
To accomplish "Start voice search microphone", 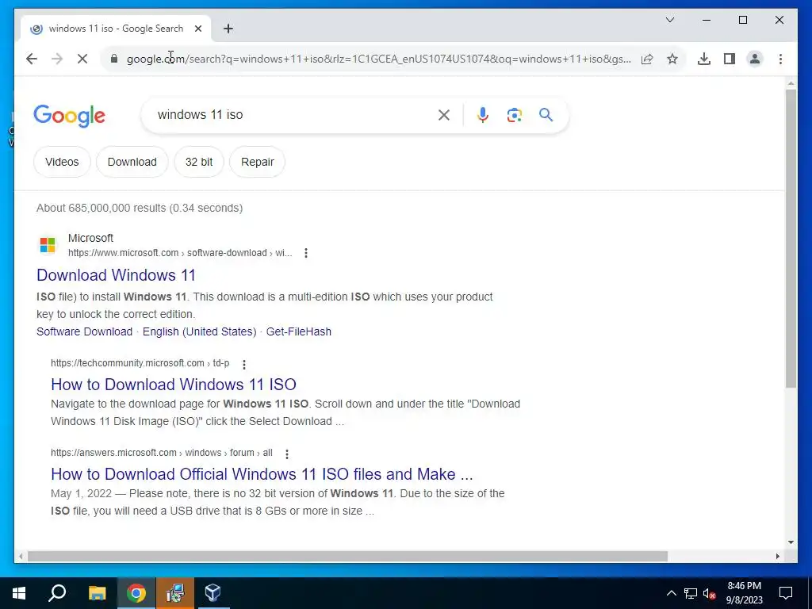I will 483,115.
